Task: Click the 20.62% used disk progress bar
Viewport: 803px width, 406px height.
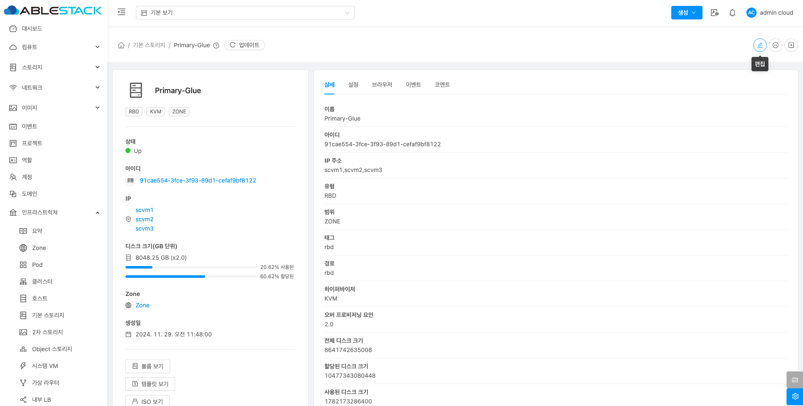Action: tap(191, 267)
